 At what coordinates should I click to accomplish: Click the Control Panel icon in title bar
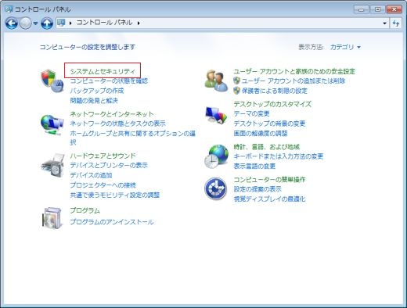pos(9,9)
